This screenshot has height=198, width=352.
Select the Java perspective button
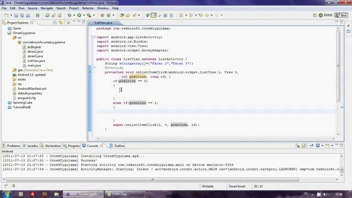pyautogui.click(x=341, y=15)
